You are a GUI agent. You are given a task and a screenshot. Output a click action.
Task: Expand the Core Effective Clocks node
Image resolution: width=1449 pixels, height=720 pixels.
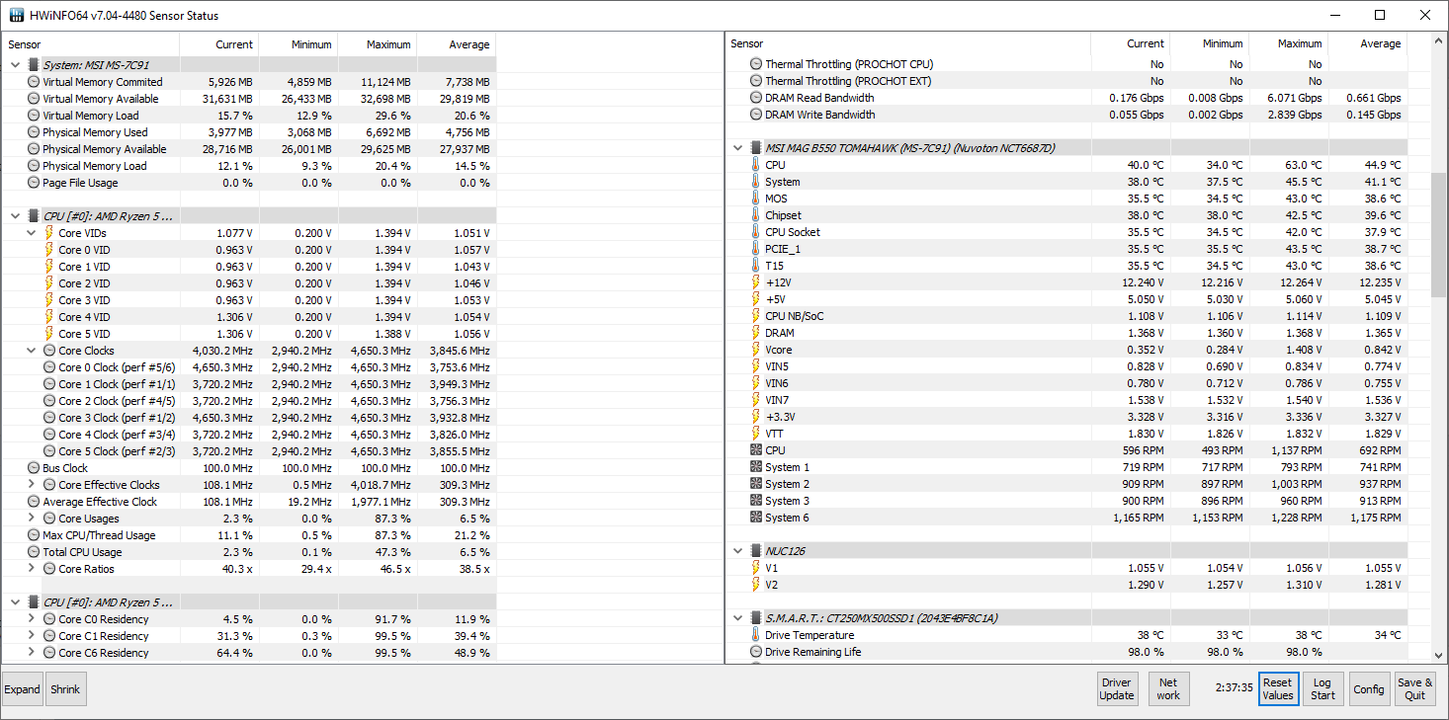tap(31, 485)
